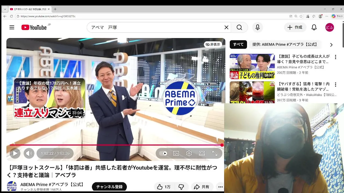Viewport: 344px width, 193px height.
Task: Clear the search box with the X icon
Action: pos(226,27)
